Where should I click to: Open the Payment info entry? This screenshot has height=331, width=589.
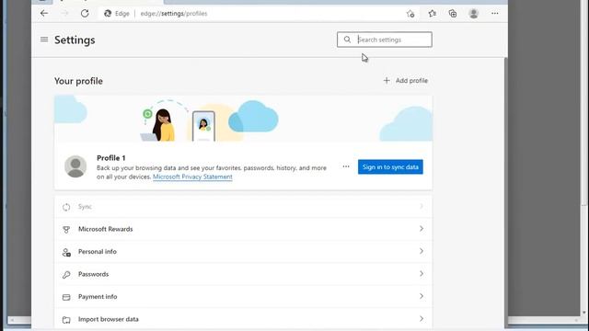coord(243,296)
